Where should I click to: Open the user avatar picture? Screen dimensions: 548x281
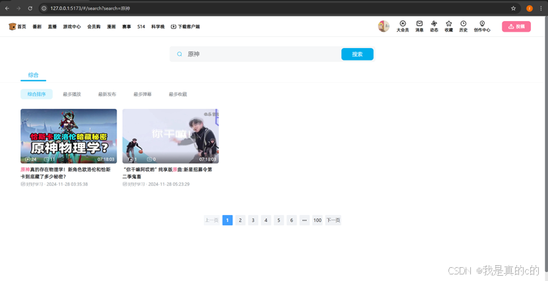click(x=384, y=26)
